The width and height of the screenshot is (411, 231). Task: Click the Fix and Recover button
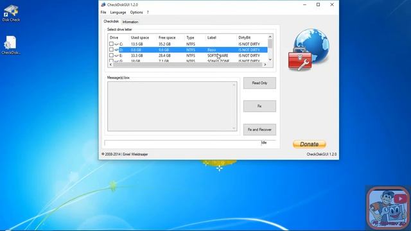259,130
